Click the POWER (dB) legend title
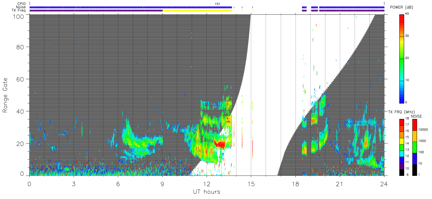The height and width of the screenshot is (199, 432). (x=402, y=7)
